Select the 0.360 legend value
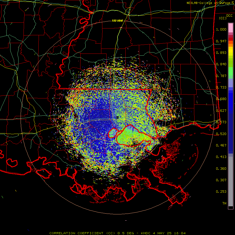 (x=221, y=169)
